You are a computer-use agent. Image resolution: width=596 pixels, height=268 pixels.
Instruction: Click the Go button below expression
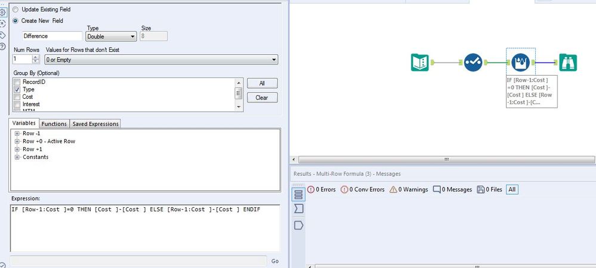point(275,261)
